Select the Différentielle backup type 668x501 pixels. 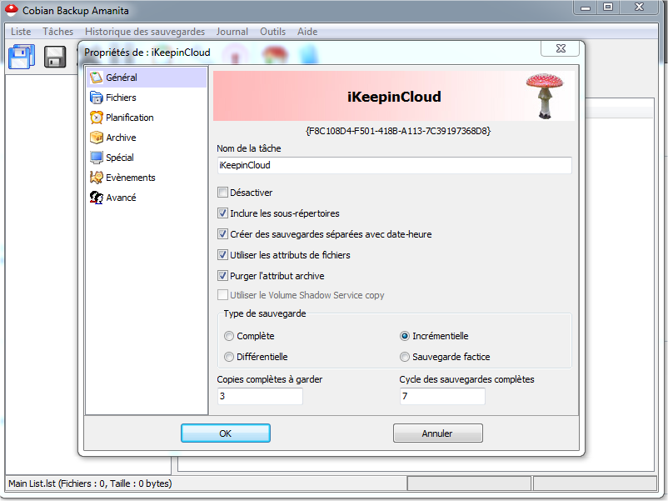(x=229, y=357)
